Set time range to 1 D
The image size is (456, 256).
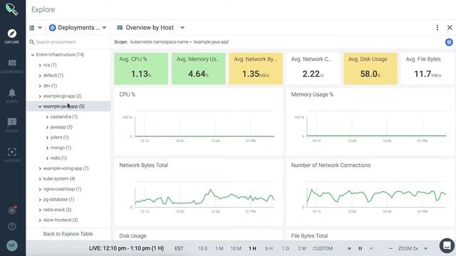click(286, 248)
